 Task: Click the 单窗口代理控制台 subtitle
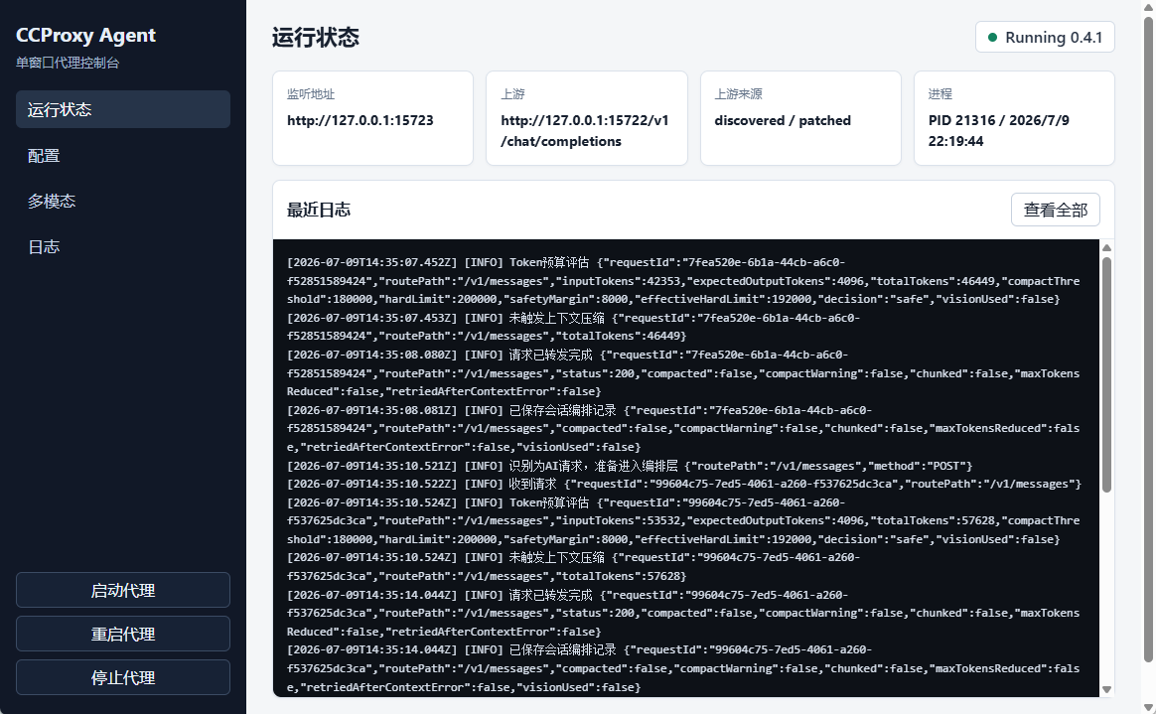[x=68, y=63]
